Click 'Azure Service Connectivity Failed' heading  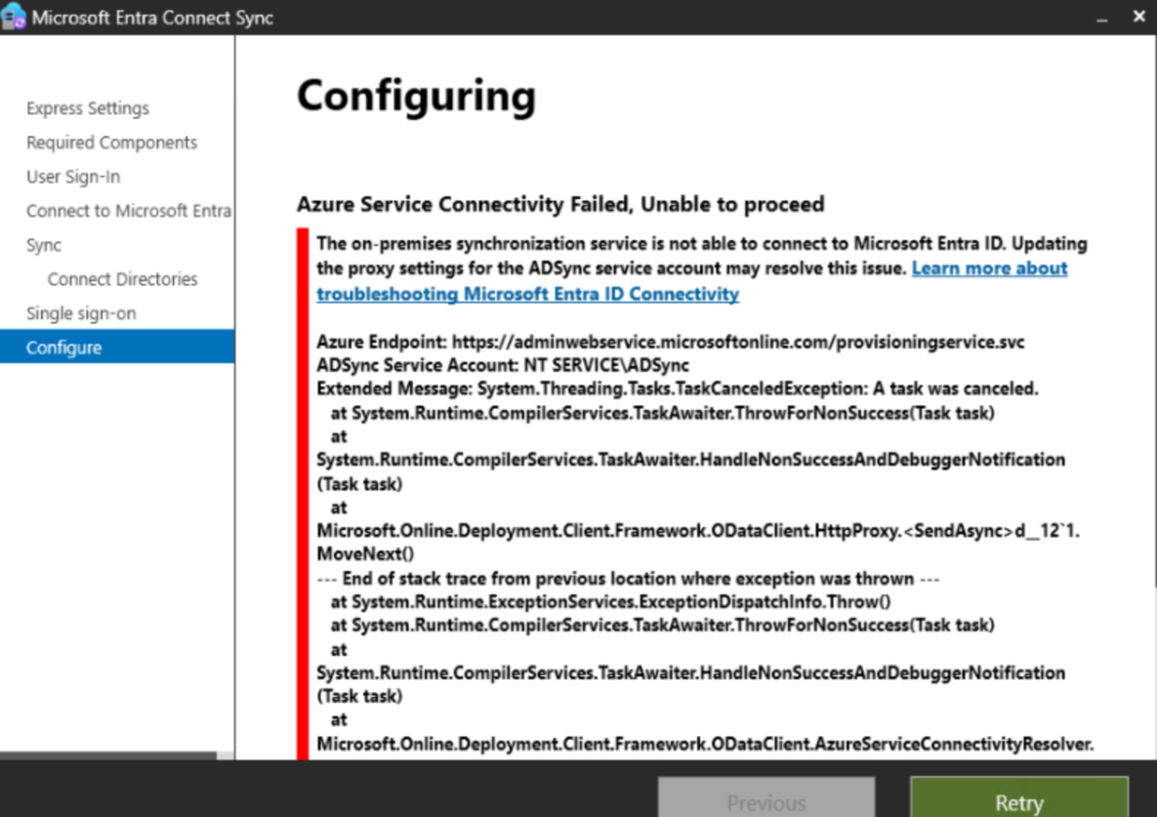click(560, 204)
